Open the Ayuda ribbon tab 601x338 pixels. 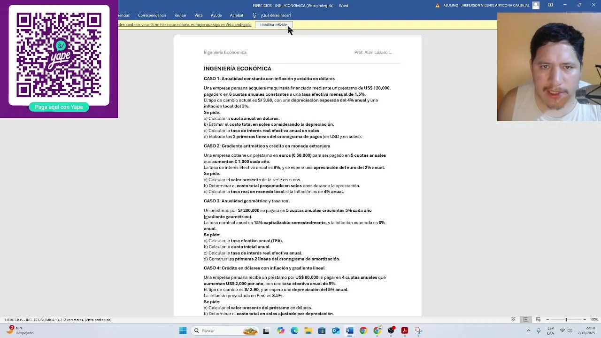pyautogui.click(x=216, y=15)
